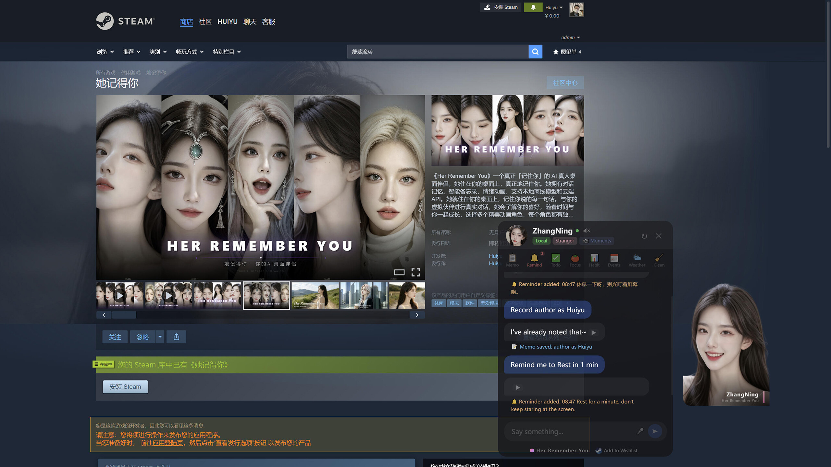
Task: Expand the 畅玩方式 dropdown
Action: (x=190, y=52)
